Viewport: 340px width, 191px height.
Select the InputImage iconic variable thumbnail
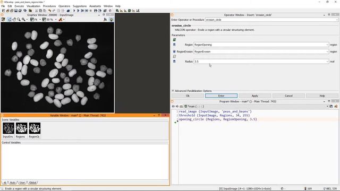tap(8, 128)
